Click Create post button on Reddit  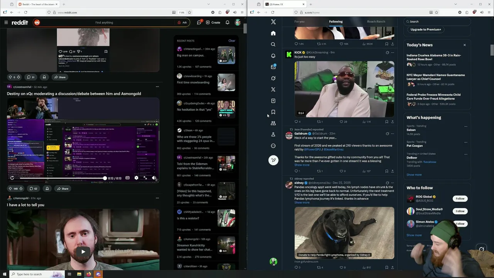tap(213, 22)
